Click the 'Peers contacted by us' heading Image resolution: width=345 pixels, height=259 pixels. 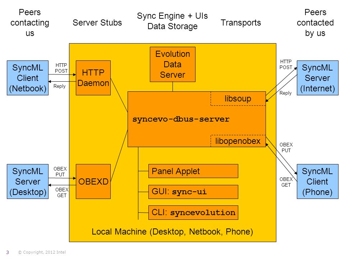[315, 23]
